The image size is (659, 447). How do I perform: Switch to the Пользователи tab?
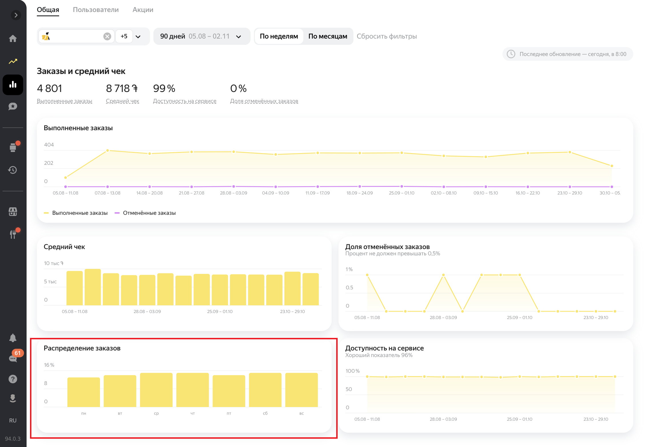click(96, 10)
